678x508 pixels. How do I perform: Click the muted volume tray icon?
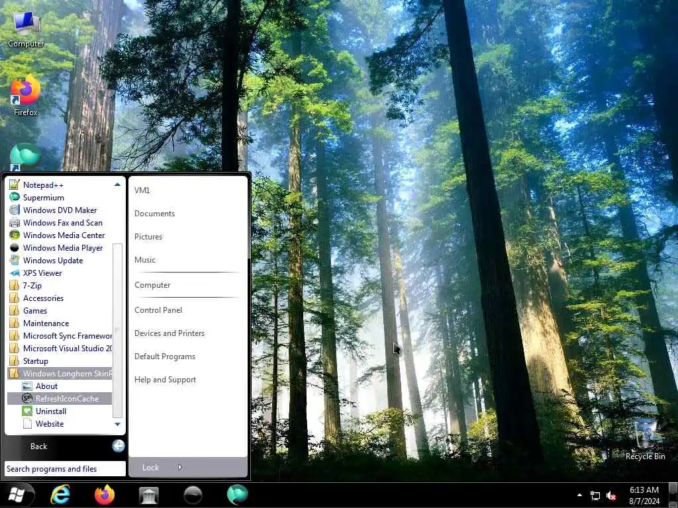(611, 496)
